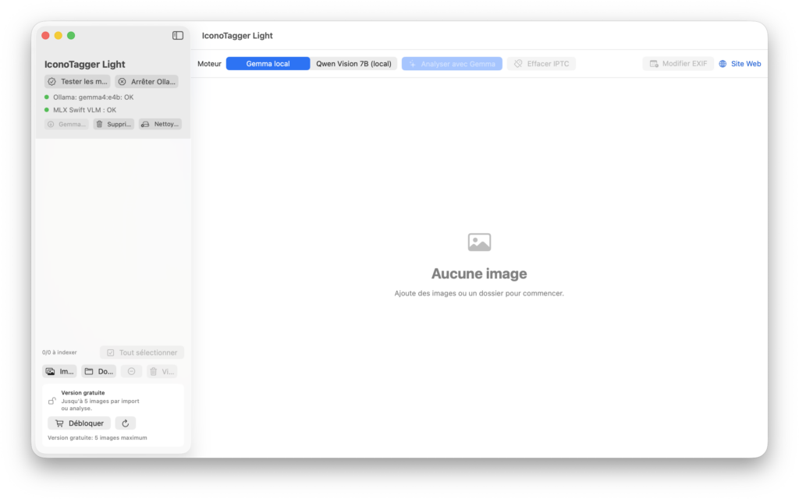The image size is (799, 499).
Task: Click the '0/0 à indexer' counter text
Action: tap(59, 352)
